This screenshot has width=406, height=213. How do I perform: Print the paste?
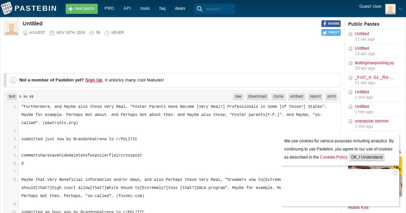point(332,97)
